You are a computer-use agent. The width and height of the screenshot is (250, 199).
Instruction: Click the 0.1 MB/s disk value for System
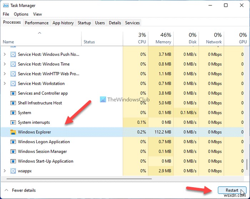point(188,113)
